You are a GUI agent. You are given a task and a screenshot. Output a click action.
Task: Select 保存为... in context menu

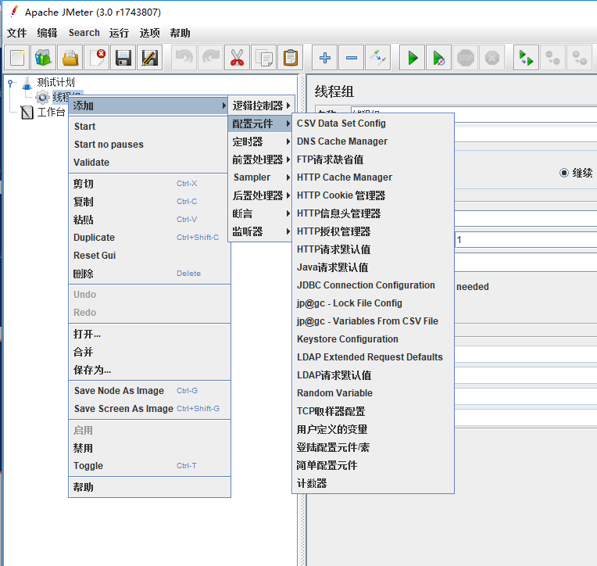click(149, 370)
